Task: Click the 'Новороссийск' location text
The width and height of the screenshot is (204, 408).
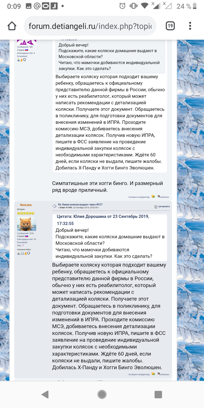Action: coord(24,249)
